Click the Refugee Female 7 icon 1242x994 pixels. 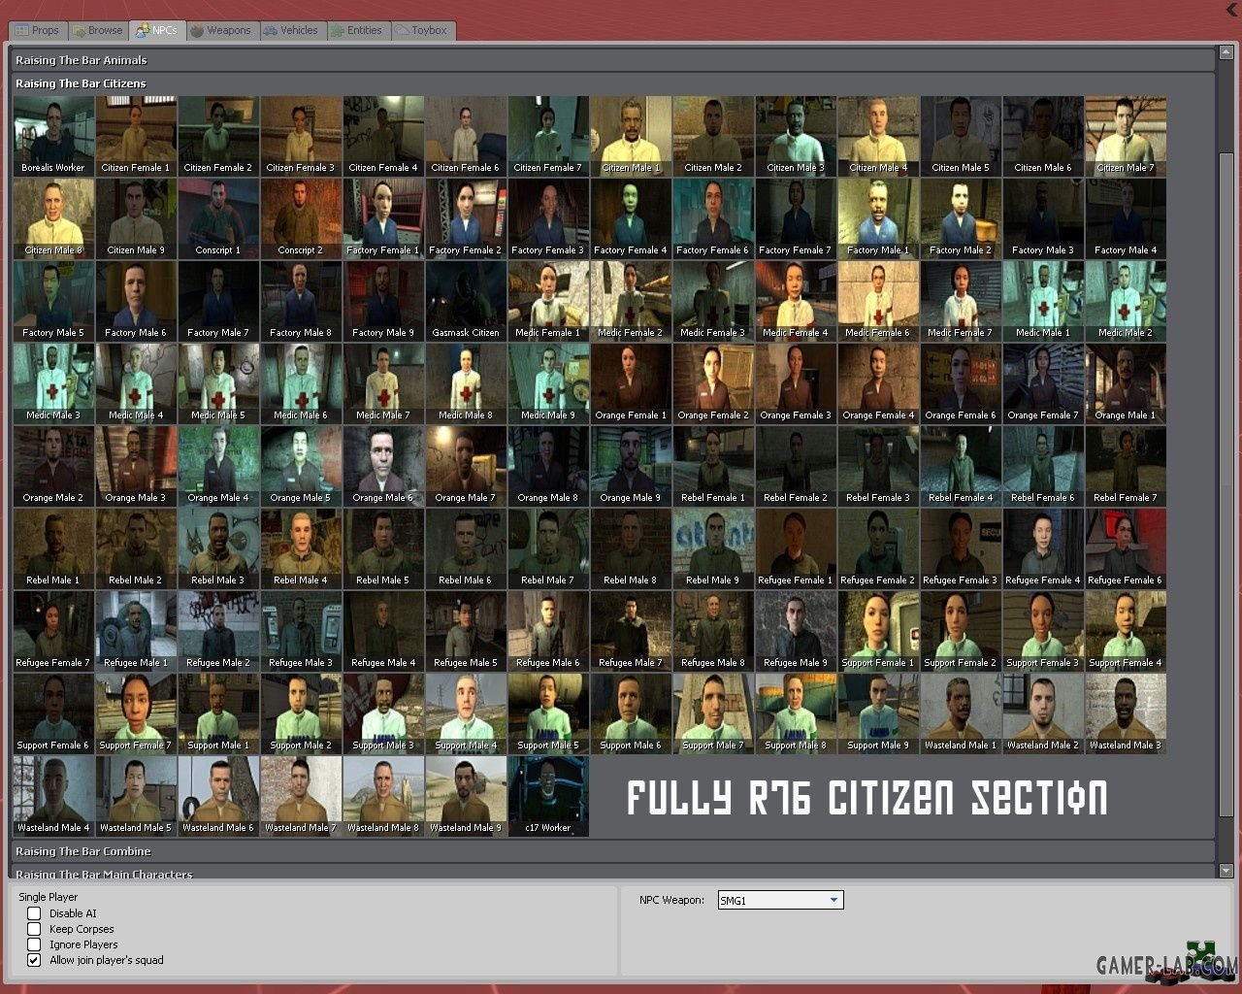click(x=53, y=631)
